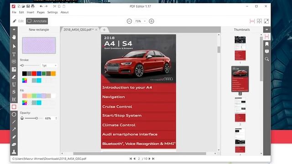Select the wavy underline tool

[x=14, y=99]
